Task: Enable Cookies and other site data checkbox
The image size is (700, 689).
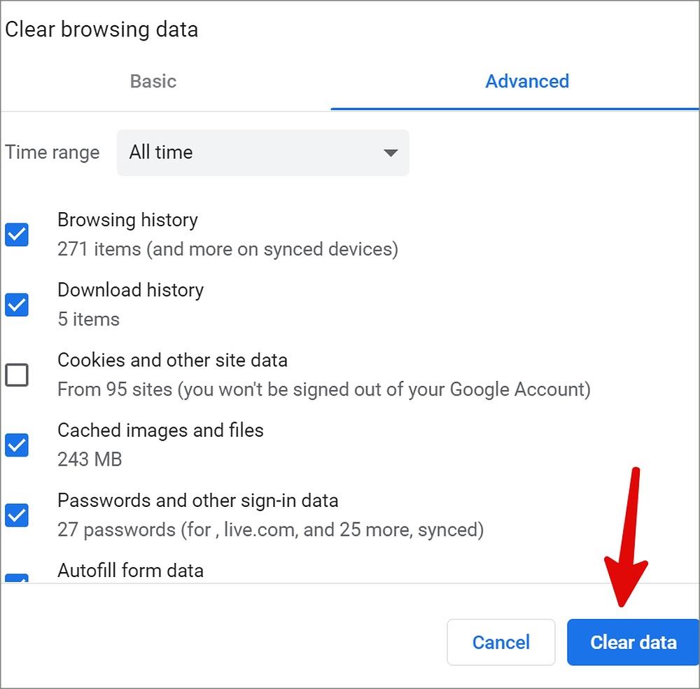Action: 17,375
